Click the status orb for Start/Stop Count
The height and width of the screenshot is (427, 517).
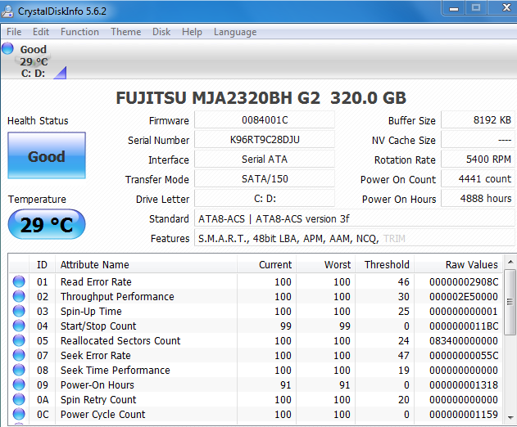click(19, 326)
